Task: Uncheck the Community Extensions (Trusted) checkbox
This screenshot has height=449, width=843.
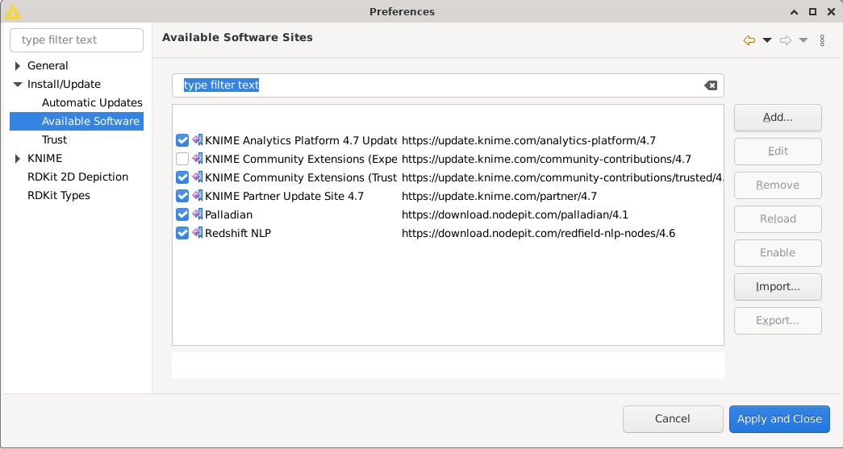Action: tap(182, 178)
